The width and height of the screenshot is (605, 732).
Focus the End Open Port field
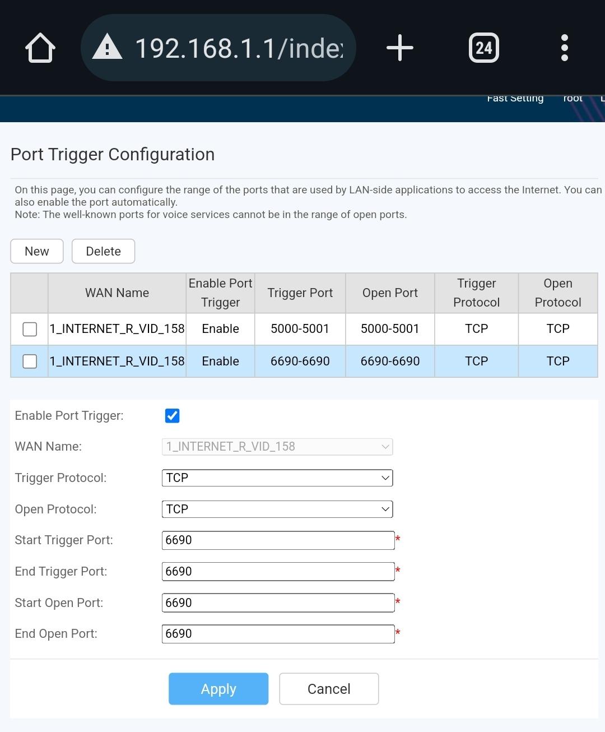click(278, 634)
